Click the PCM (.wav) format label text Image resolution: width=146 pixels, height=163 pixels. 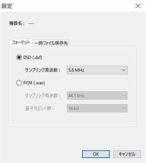point(34,83)
